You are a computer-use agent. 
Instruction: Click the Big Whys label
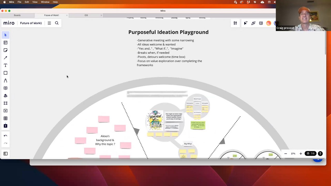click(x=188, y=144)
